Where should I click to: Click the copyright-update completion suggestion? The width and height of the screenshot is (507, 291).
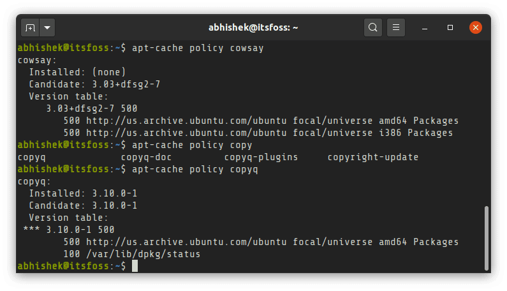point(372,157)
